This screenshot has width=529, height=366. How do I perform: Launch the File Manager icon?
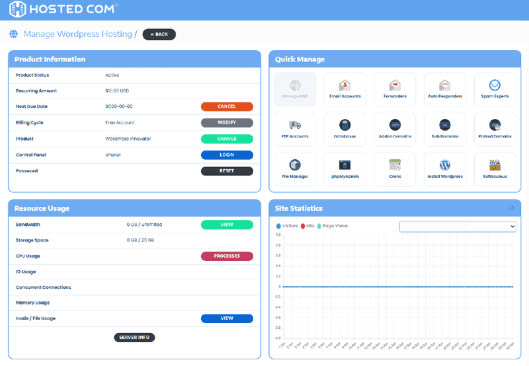pos(295,169)
